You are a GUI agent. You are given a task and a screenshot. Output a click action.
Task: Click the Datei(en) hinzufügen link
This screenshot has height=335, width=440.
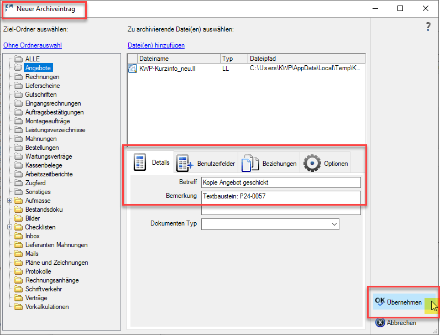[x=156, y=45]
